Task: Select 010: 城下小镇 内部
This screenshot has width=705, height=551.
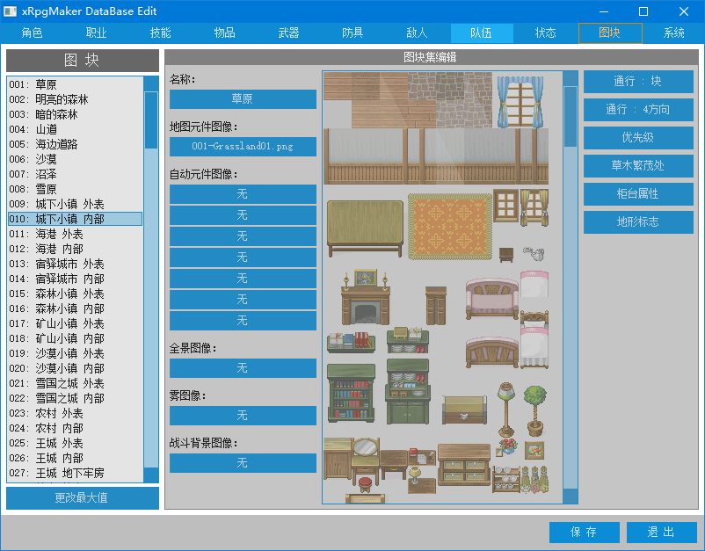Action: click(76, 219)
